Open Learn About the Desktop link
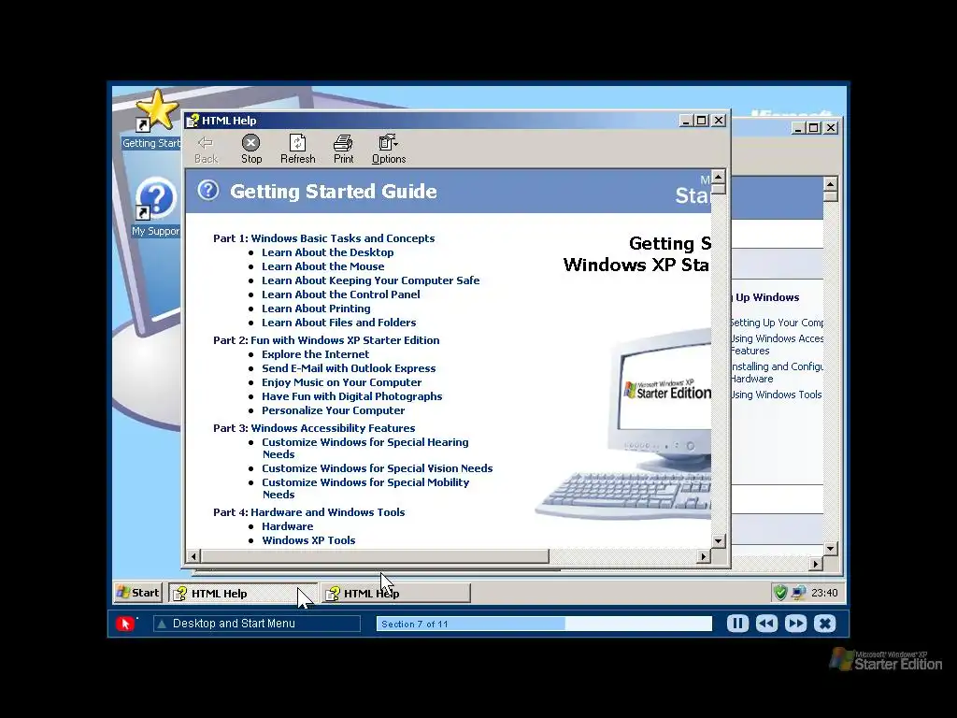 pyautogui.click(x=328, y=252)
